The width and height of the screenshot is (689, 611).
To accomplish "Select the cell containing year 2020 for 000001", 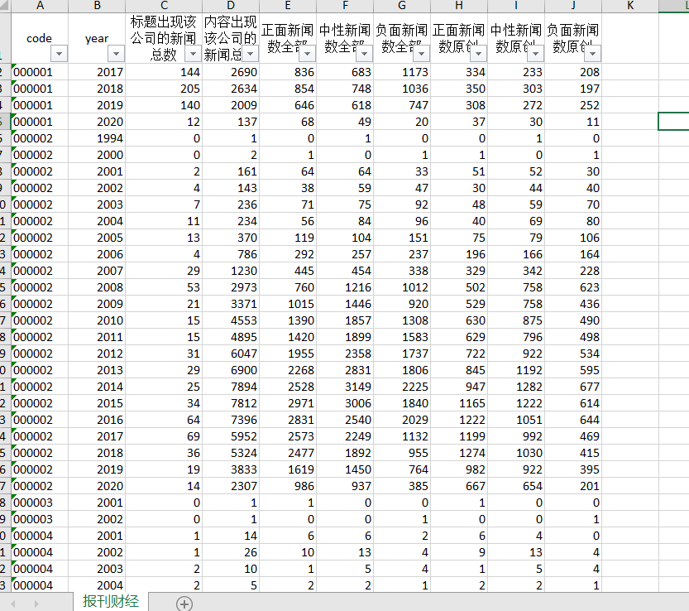I will pos(97,122).
